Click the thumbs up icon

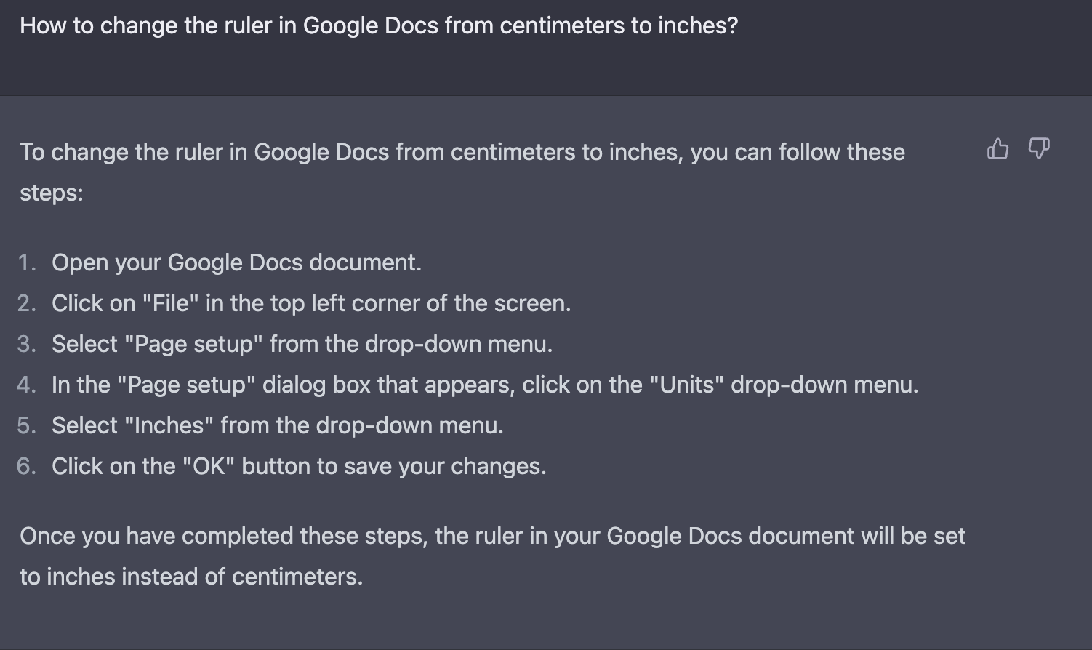pyautogui.click(x=998, y=148)
